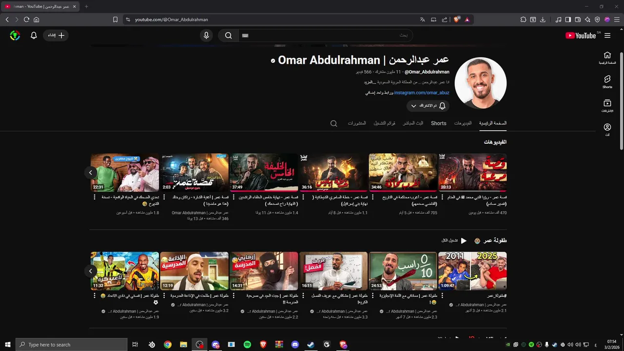624x351 pixels.
Task: Open the 'طفولة عمر' playlist title
Action: tap(495, 240)
